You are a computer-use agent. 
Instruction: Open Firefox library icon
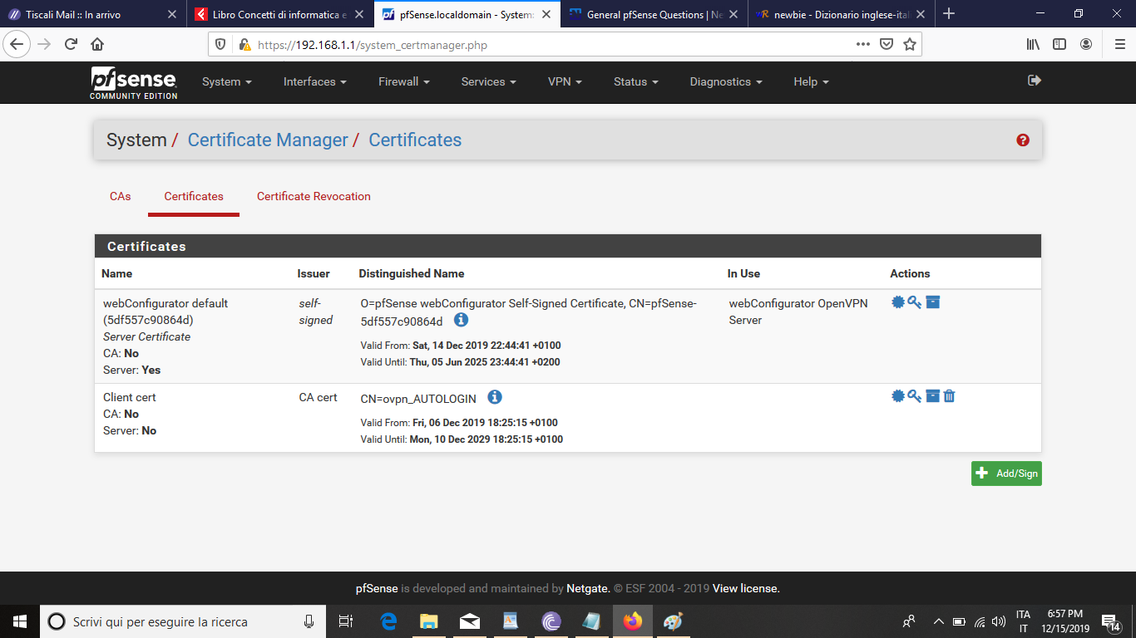[1033, 45]
